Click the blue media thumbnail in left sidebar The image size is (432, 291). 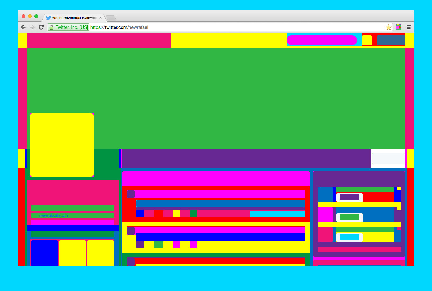(45, 253)
